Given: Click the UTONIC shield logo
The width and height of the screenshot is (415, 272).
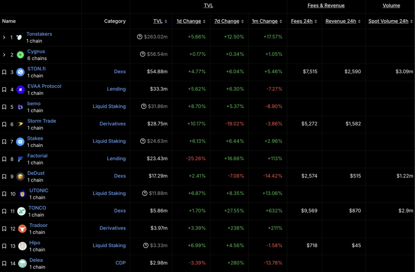Looking at the screenshot, I should click(22, 194).
